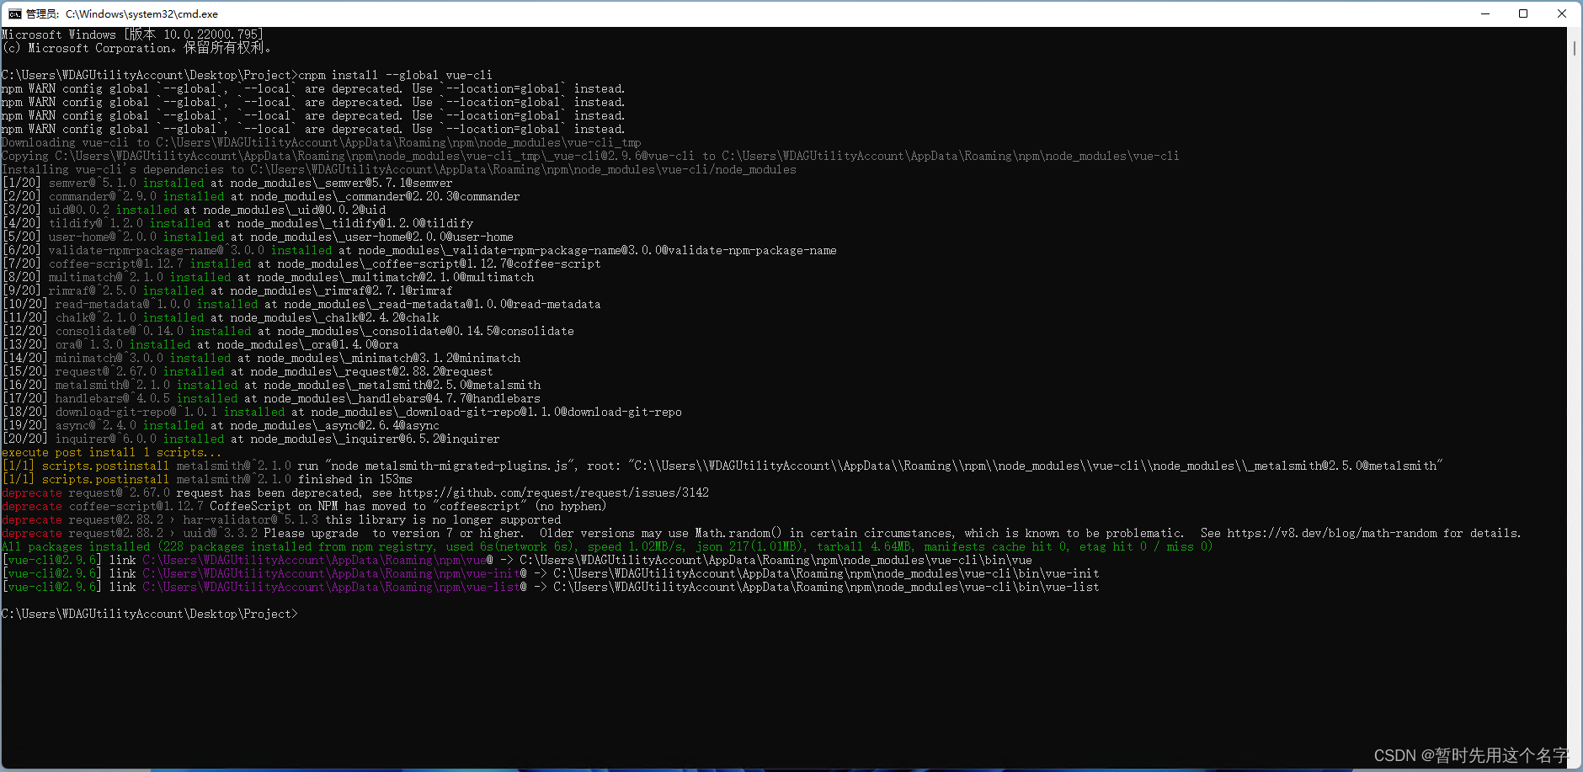Click the har-validator deprecation line
The image size is (1583, 772).
click(x=281, y=519)
